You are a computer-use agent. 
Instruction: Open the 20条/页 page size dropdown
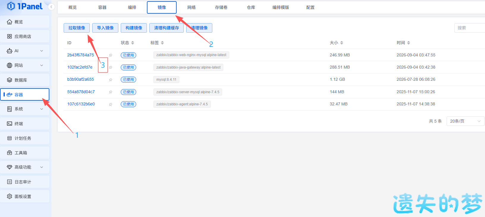coord(465,121)
